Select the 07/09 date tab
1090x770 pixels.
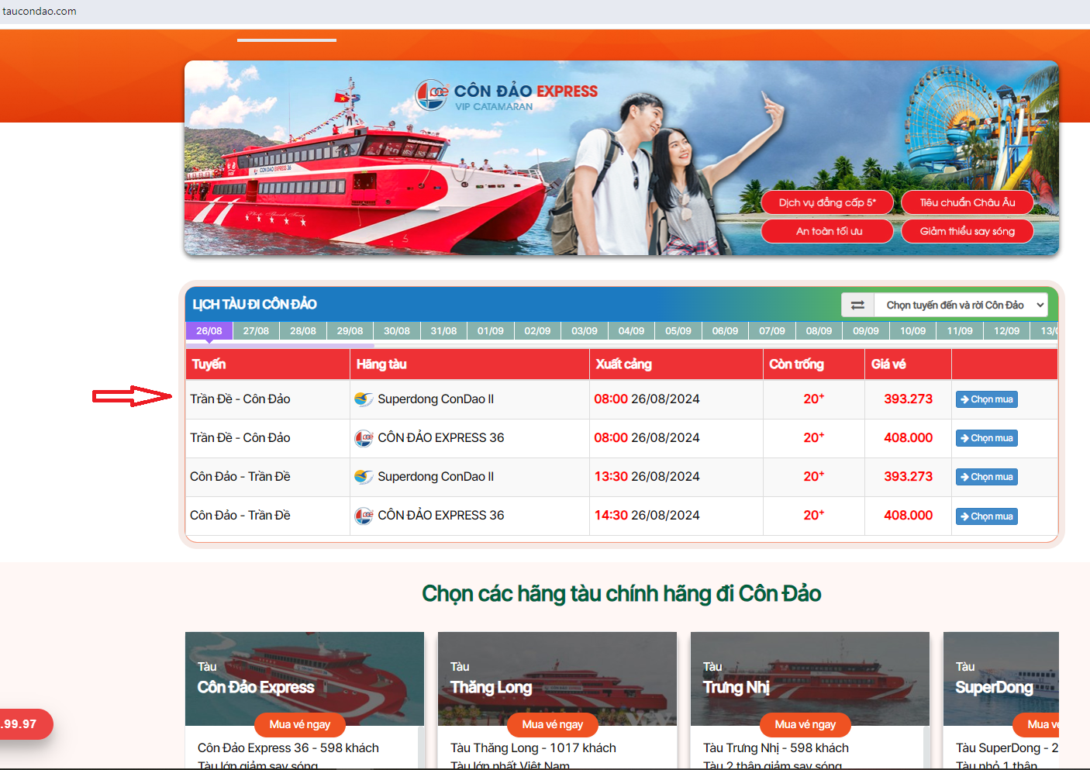(x=772, y=331)
